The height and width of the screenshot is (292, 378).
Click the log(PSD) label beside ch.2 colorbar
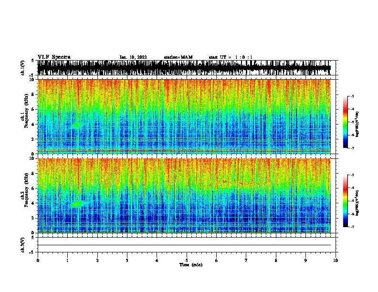(357, 203)
